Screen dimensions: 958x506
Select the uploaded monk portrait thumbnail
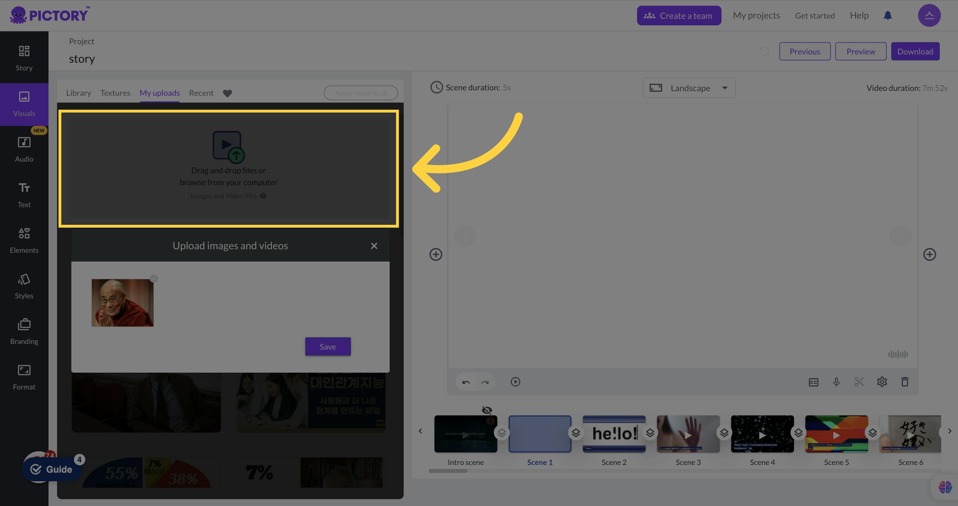tap(122, 303)
